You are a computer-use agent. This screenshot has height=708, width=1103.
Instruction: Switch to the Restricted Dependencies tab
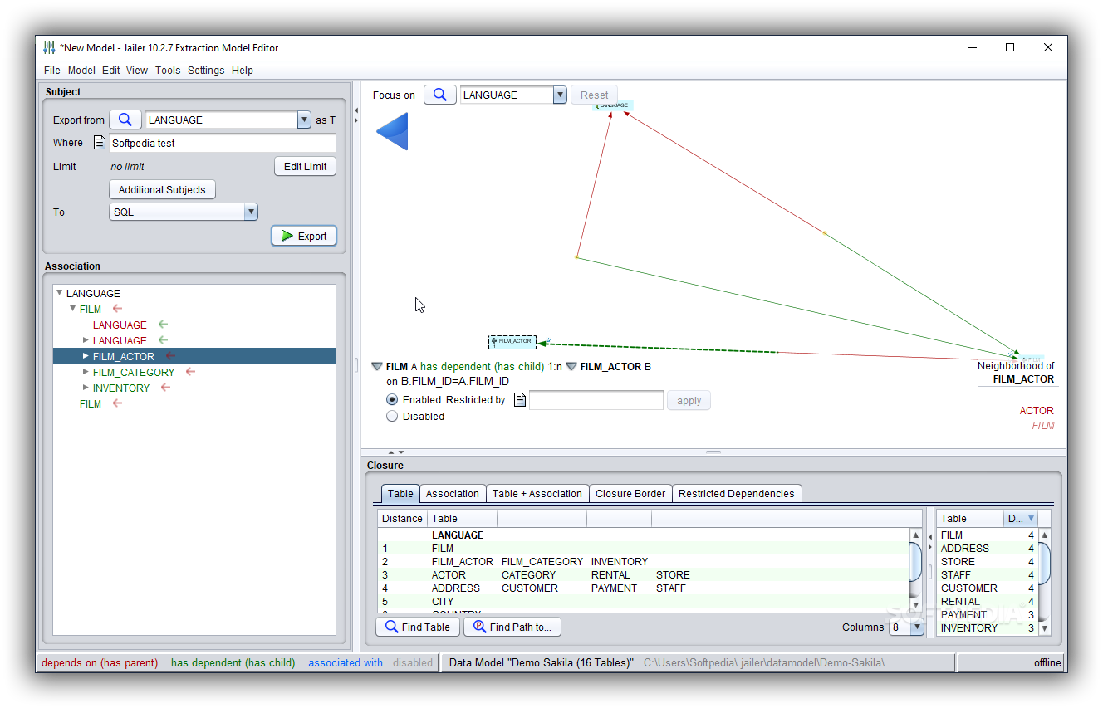tap(736, 493)
